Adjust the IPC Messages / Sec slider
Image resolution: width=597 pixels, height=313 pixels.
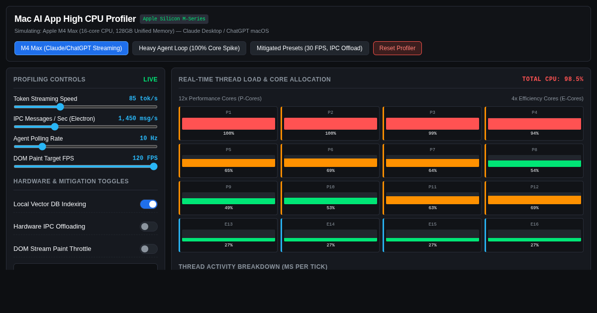[x=86, y=127]
